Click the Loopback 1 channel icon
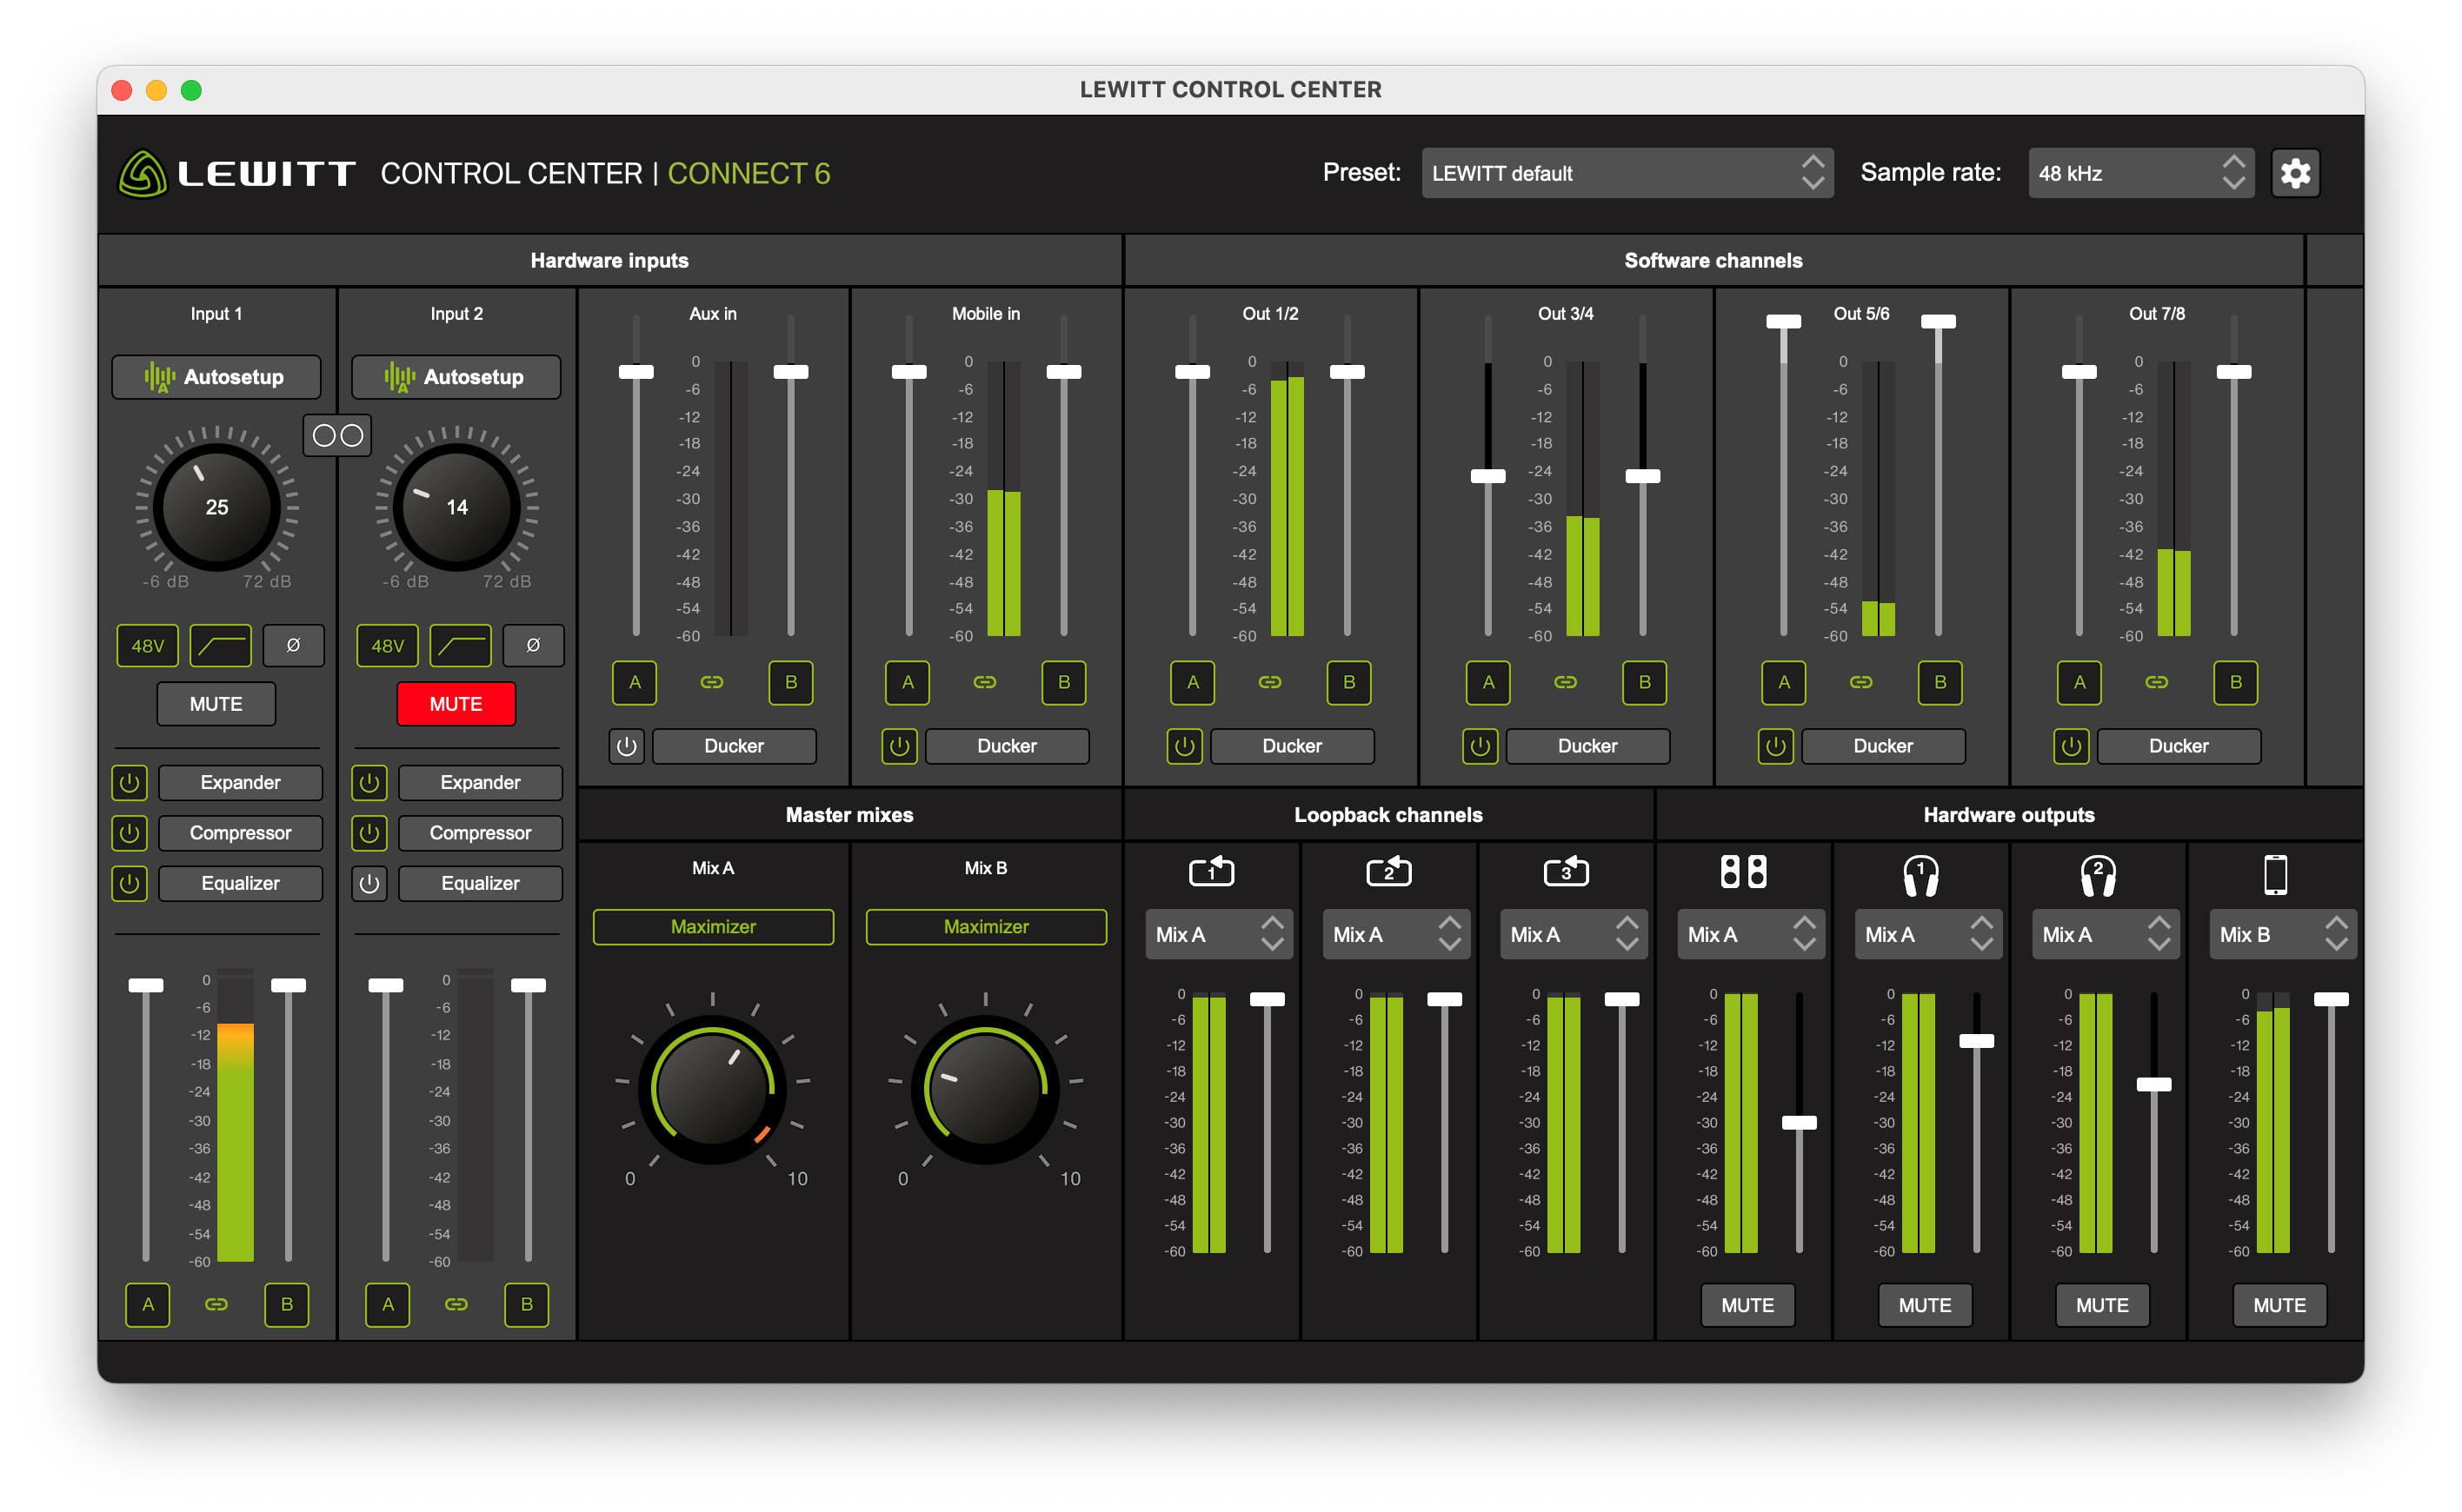 click(1210, 871)
